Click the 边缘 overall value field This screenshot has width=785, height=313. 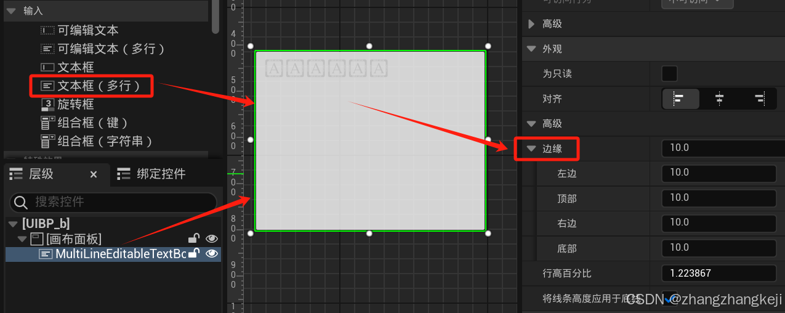(x=723, y=148)
